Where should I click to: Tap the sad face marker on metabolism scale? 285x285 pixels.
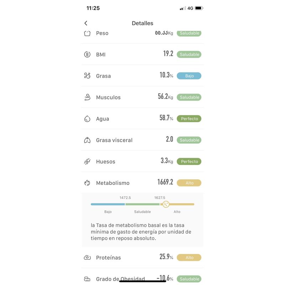[166, 204]
